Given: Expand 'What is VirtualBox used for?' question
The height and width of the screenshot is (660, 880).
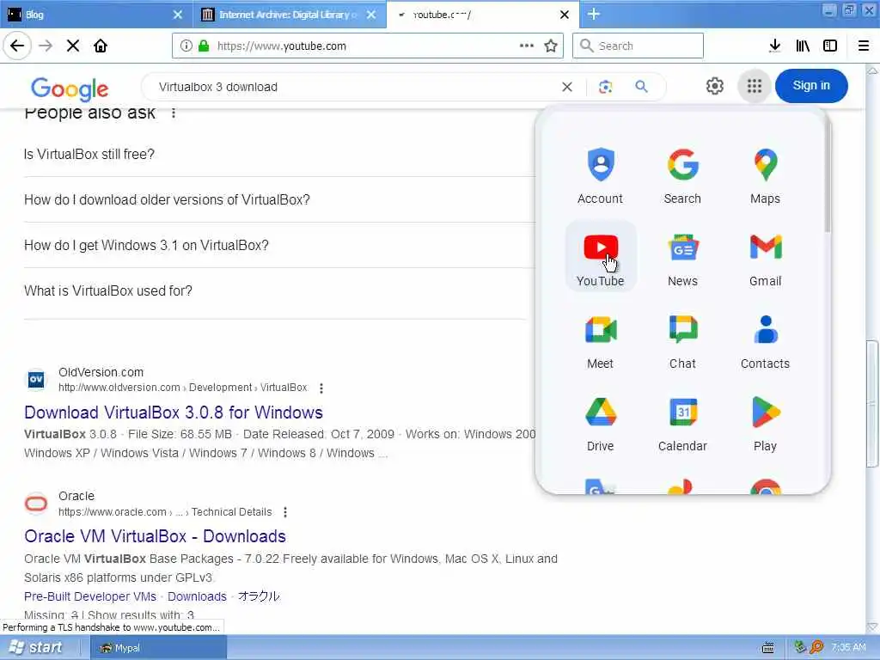Looking at the screenshot, I should [x=275, y=290].
